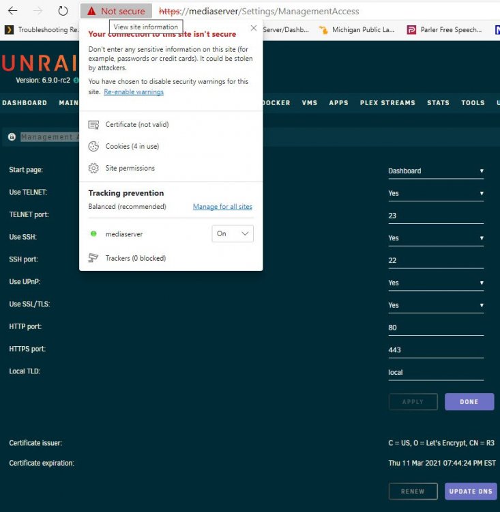The width and height of the screenshot is (500, 512).
Task: Click the TELNET port field
Action: click(x=436, y=216)
